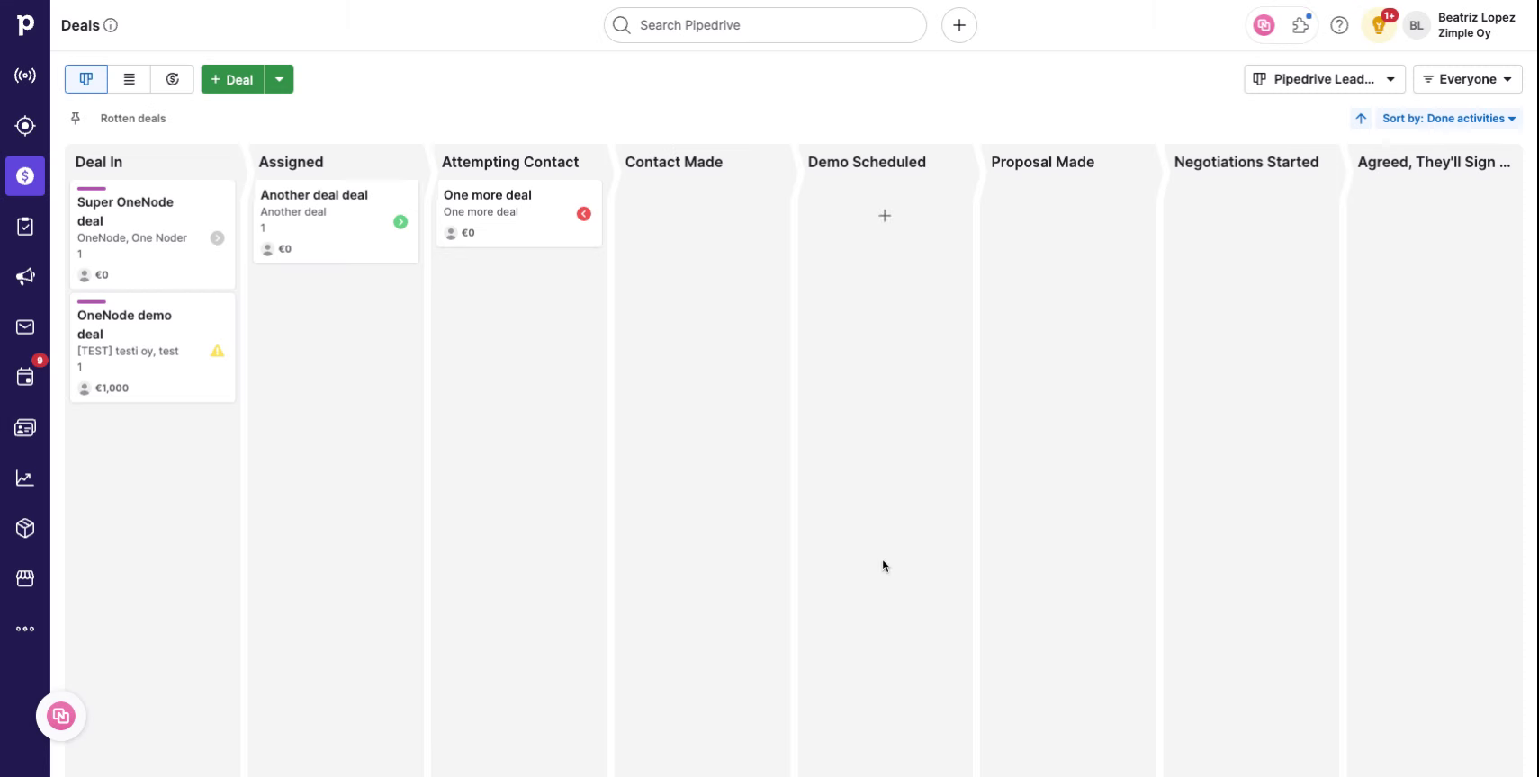Click the Rotten deals filter
Screen dimensions: 1539x777
point(133,118)
